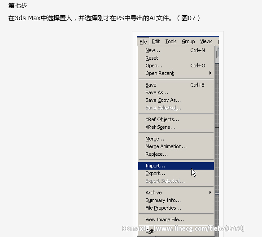Expand the Archive submenu arrow

(210, 193)
